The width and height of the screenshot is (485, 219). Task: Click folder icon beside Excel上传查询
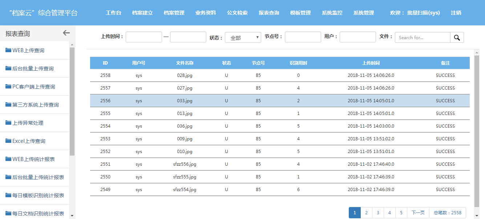[x=8, y=141]
